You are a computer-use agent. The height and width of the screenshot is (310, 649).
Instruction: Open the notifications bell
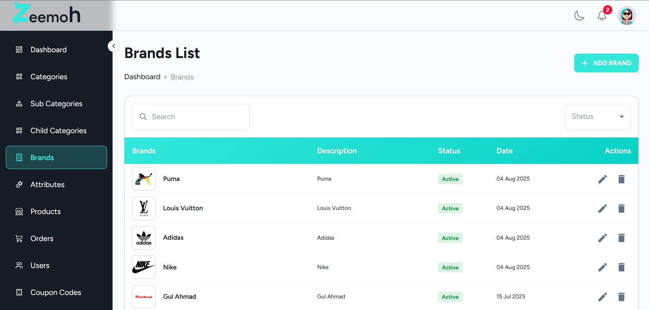[x=602, y=15]
